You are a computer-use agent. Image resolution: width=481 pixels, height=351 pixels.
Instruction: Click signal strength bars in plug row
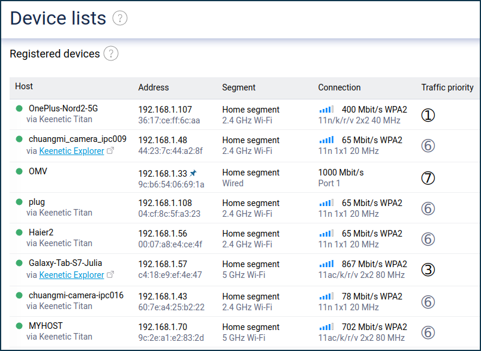click(326, 203)
